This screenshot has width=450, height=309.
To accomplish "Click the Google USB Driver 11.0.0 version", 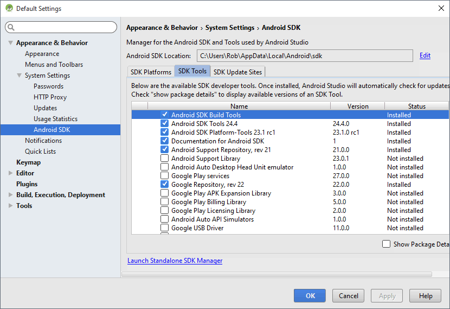I will click(341, 228).
